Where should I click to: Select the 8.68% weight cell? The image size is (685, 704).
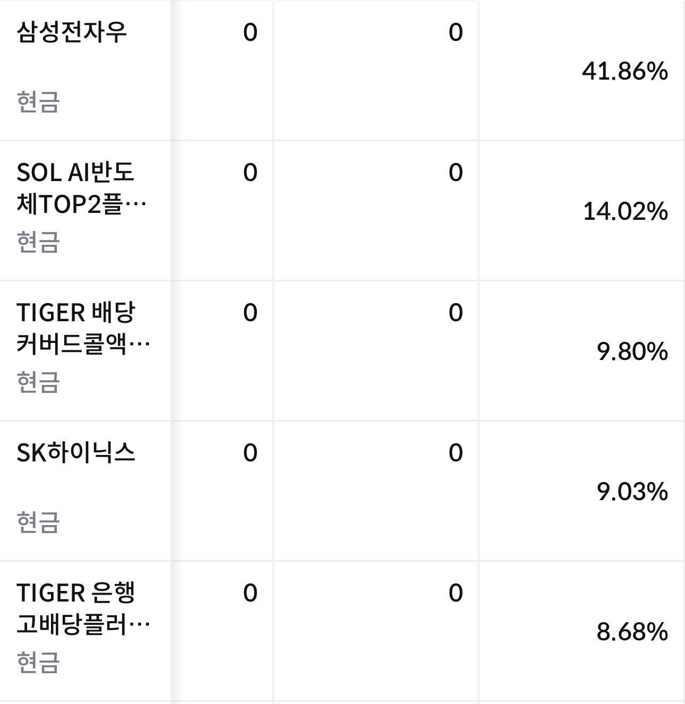pyautogui.click(x=632, y=631)
